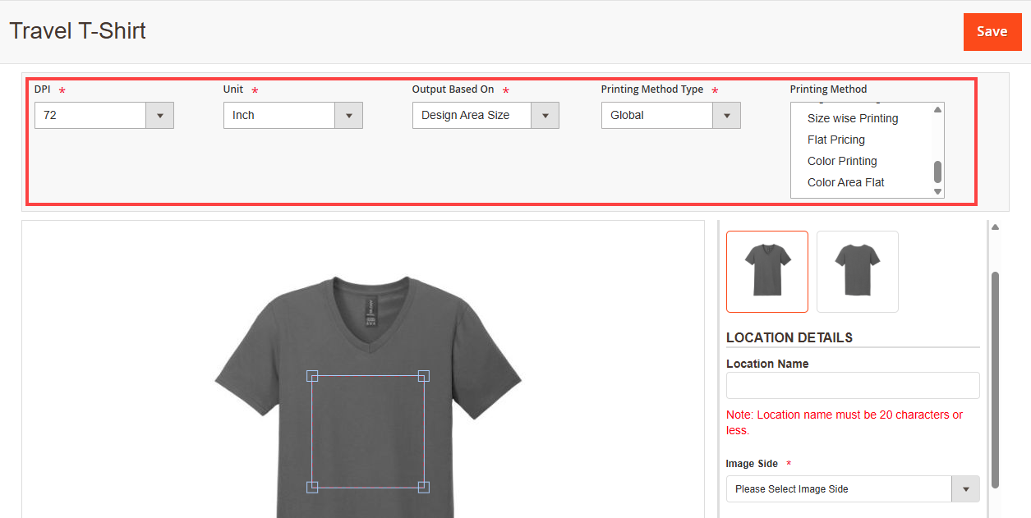This screenshot has width=1031, height=518.
Task: Select Color Printing option
Action: [842, 162]
